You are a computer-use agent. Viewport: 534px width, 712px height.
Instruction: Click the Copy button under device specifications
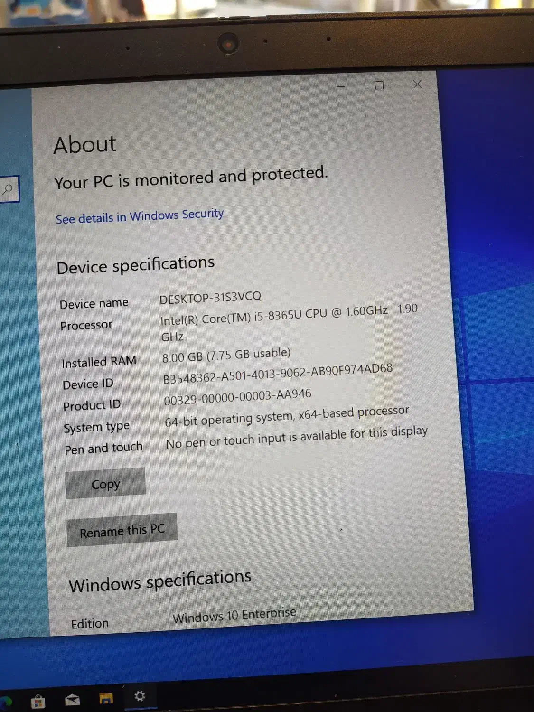coord(105,484)
